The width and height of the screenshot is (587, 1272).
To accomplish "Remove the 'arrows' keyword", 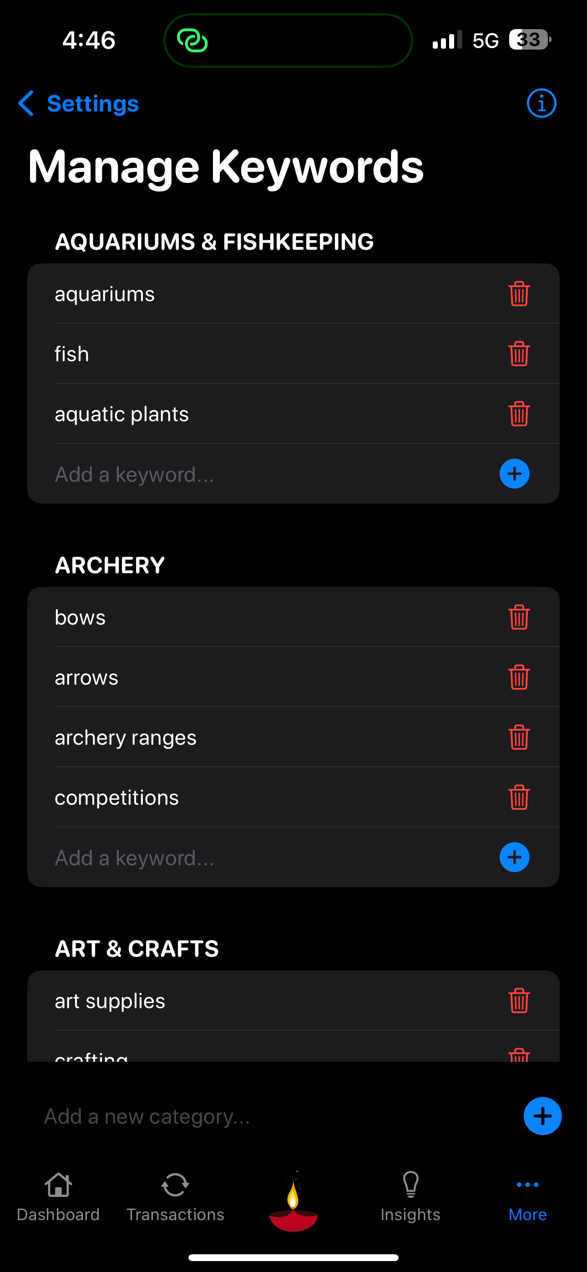I will tap(519, 677).
